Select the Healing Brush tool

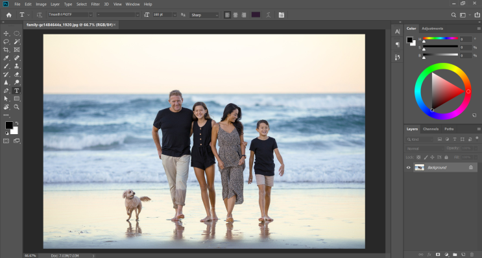click(17, 58)
